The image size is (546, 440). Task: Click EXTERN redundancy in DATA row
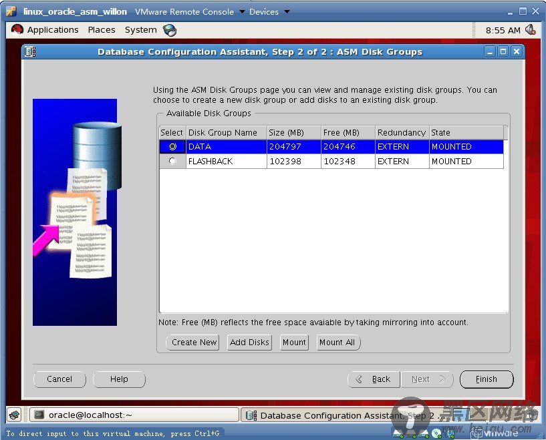point(402,147)
